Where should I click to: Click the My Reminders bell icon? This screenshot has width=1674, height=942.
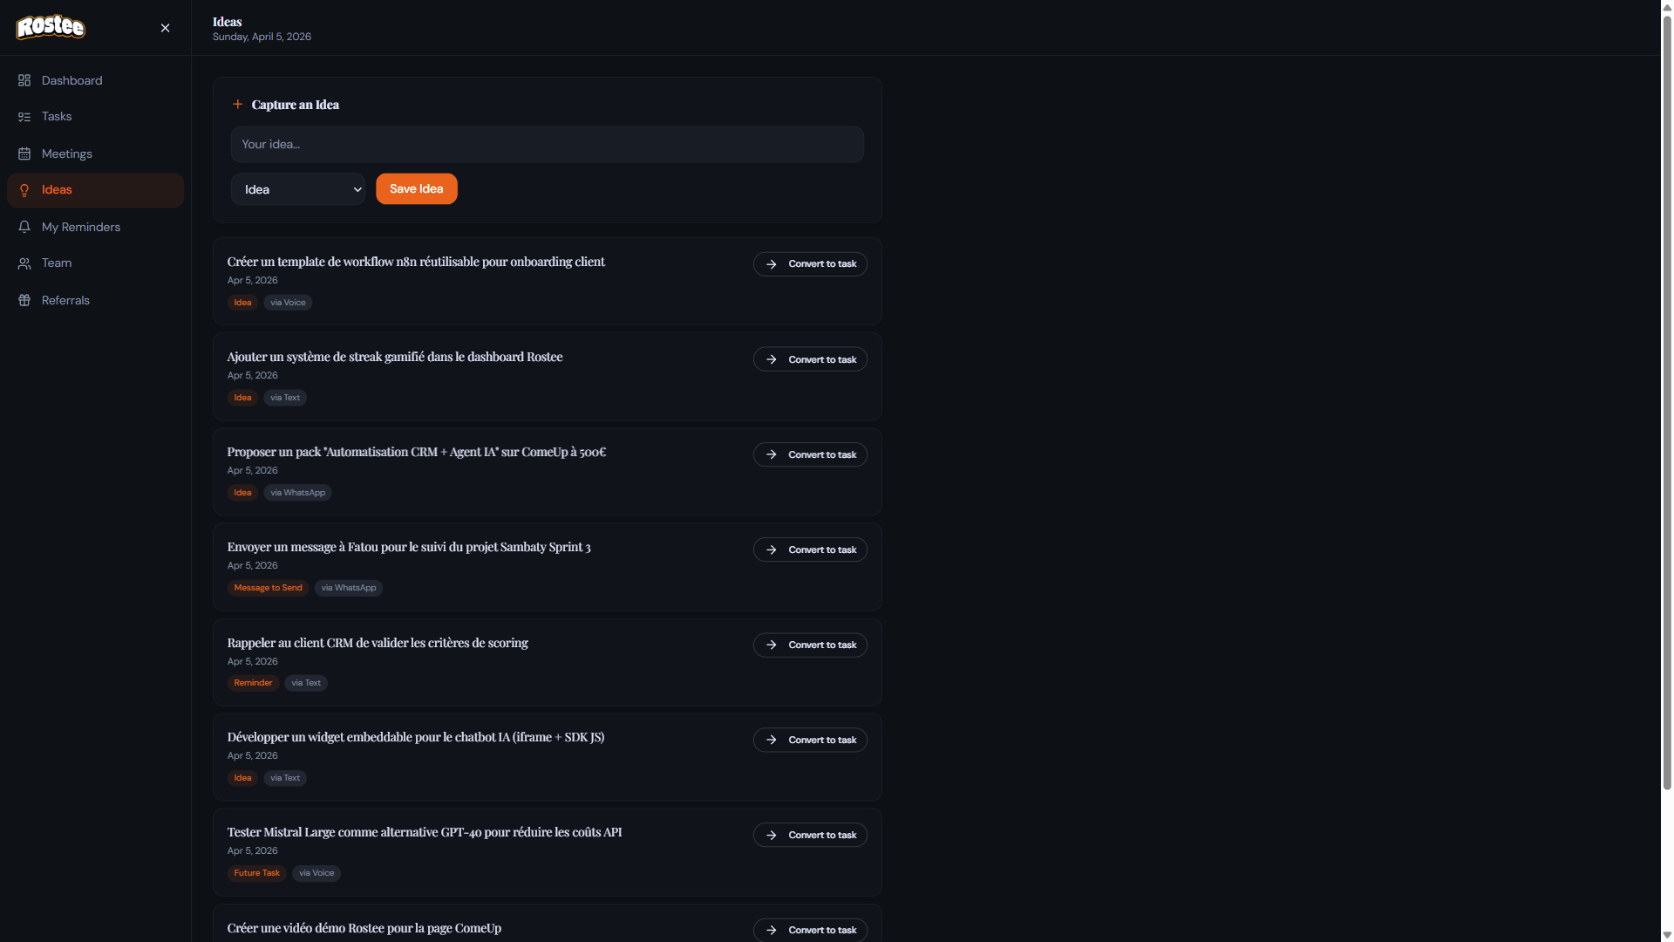click(x=24, y=227)
